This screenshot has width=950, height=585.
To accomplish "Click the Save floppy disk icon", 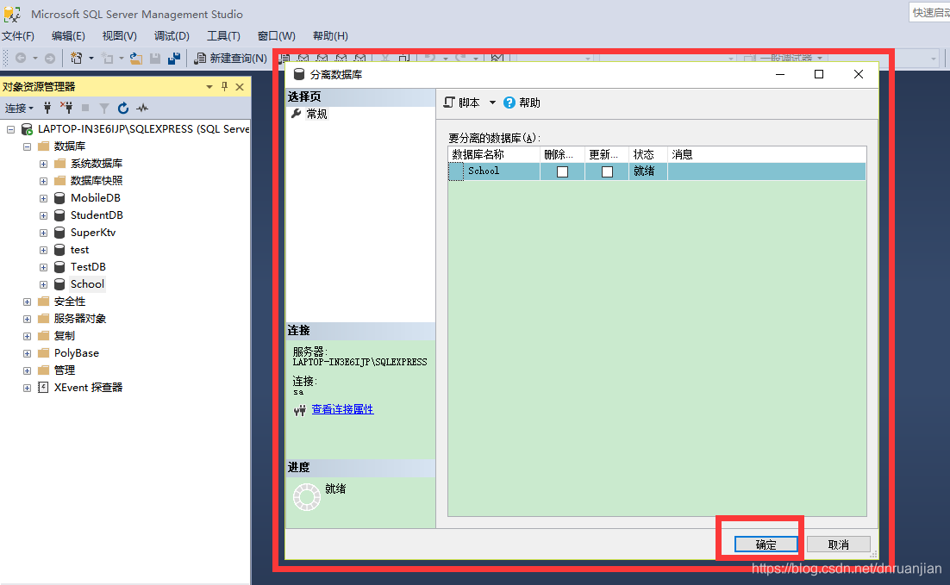I will 155,58.
